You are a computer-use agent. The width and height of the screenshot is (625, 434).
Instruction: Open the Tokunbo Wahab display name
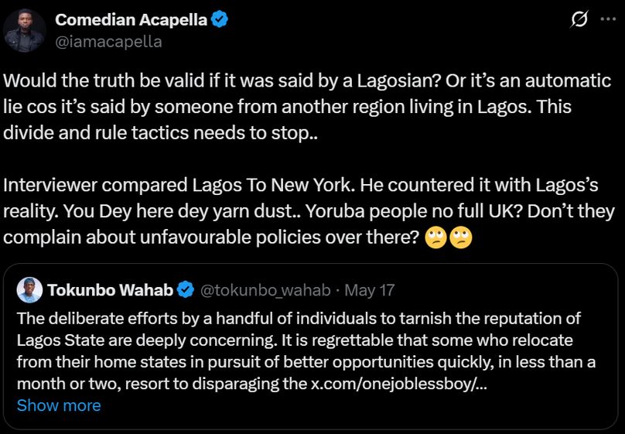pyautogui.click(x=111, y=290)
